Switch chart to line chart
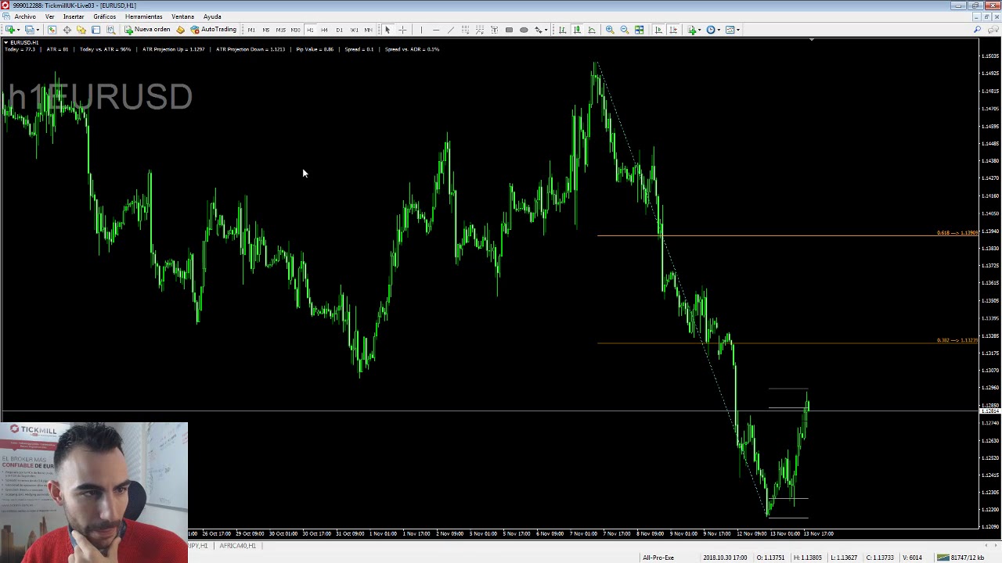1002x563 pixels. [x=592, y=30]
